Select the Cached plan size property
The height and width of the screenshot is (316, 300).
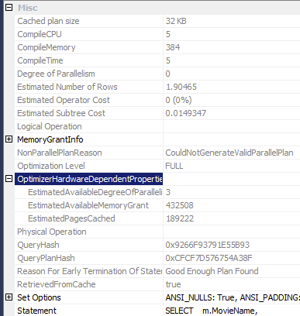click(48, 21)
